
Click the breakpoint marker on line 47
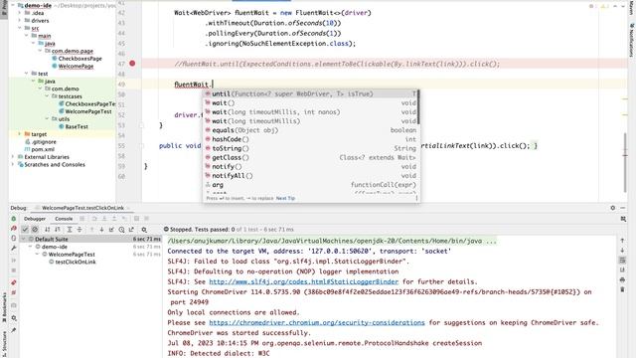(x=132, y=64)
